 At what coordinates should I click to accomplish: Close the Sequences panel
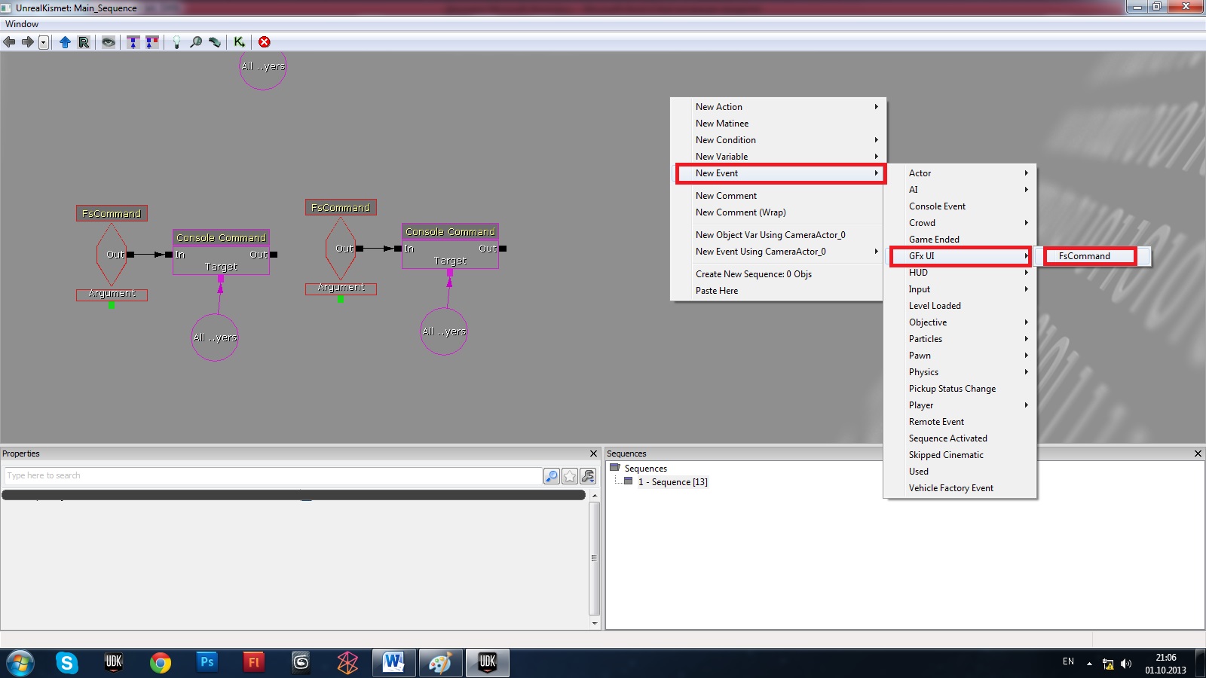(1198, 454)
